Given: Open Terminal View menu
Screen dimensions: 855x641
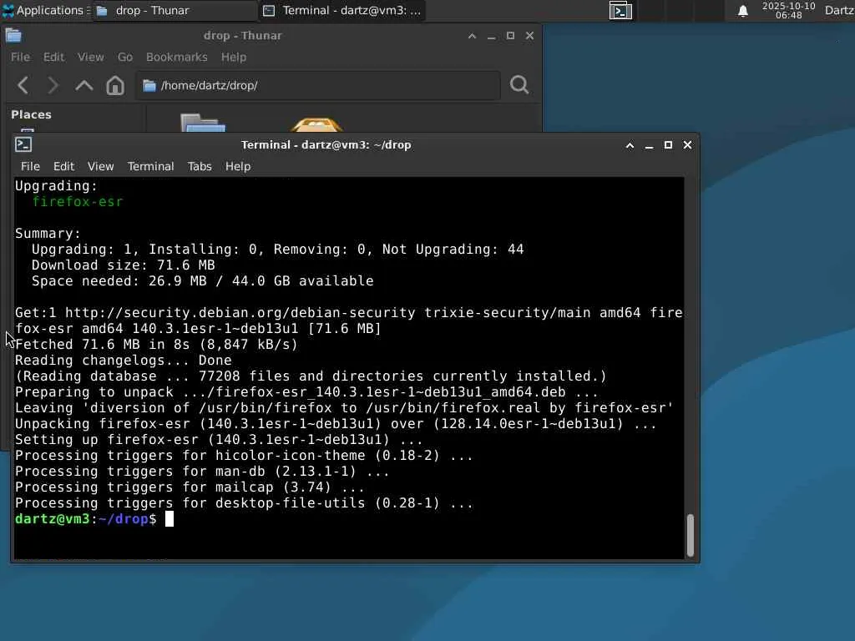Looking at the screenshot, I should [x=101, y=166].
